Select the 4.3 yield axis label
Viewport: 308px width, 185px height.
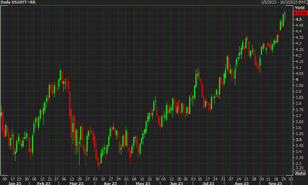[x=299, y=43]
